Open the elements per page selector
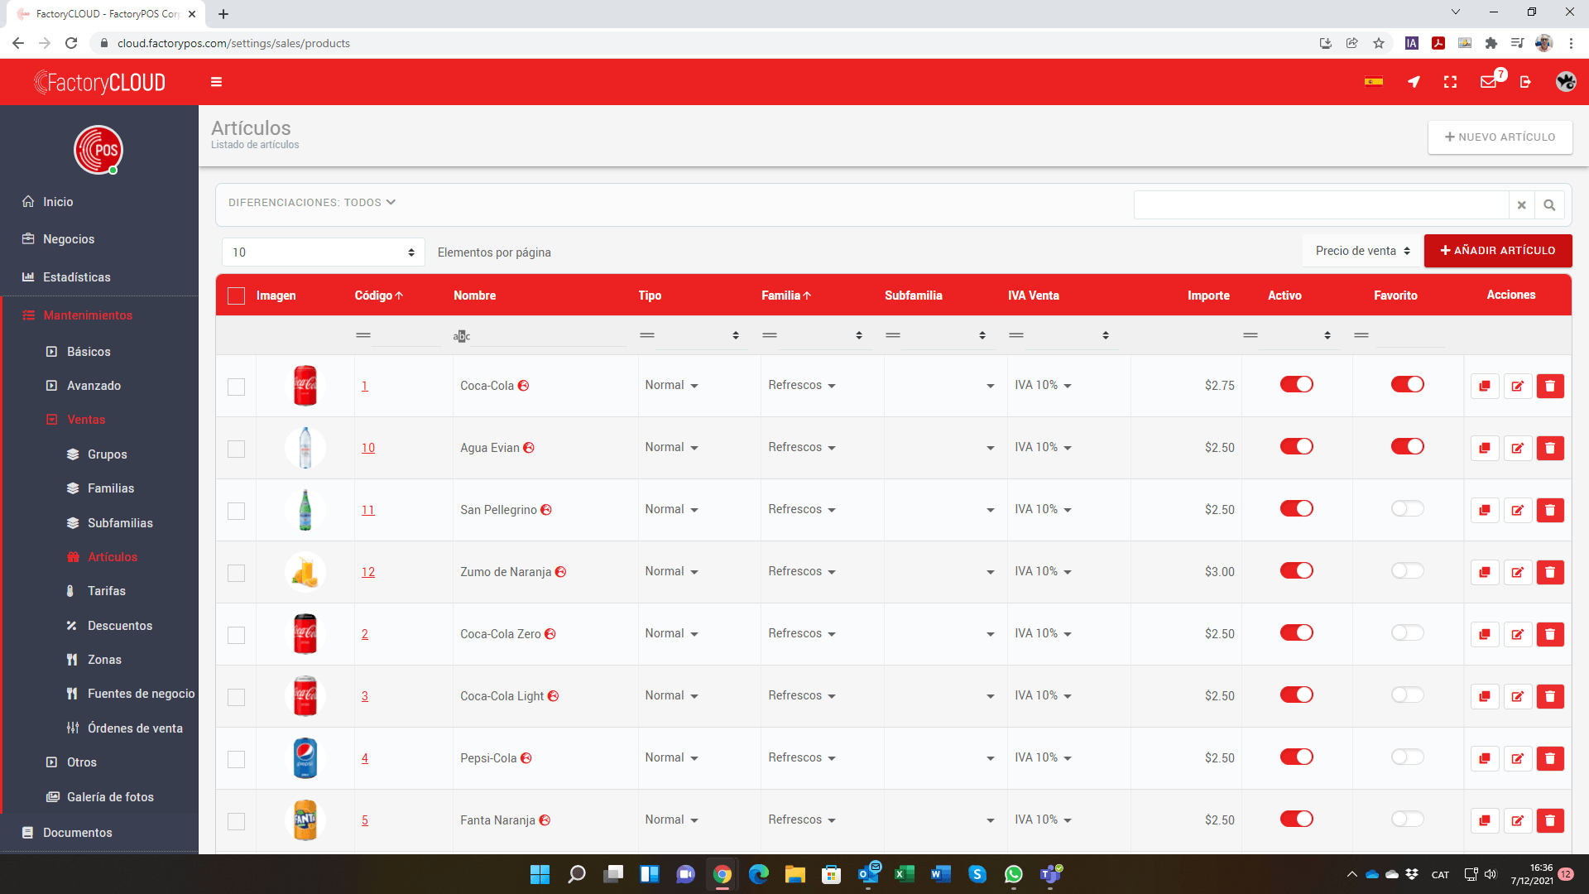 pyautogui.click(x=324, y=252)
